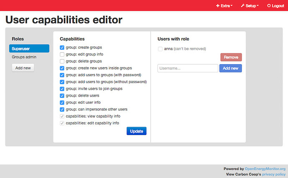Open the Extra dropdown menu
This screenshot has width=288, height=178.
click(x=224, y=6)
